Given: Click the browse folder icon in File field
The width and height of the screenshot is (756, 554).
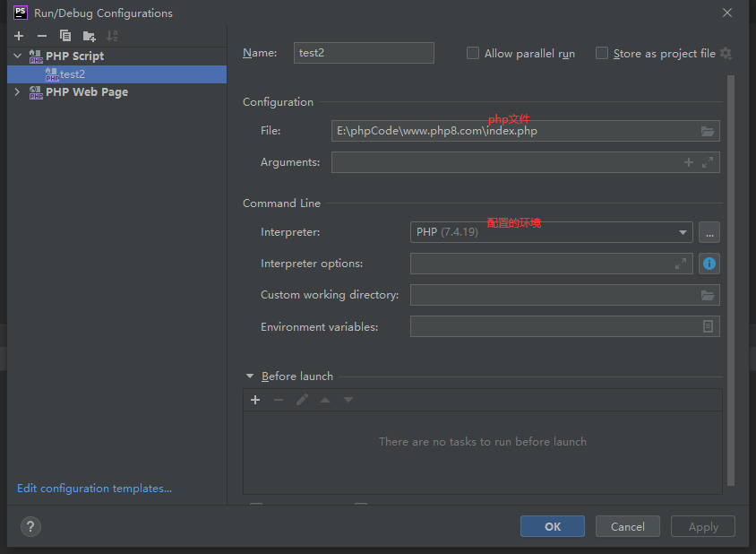Looking at the screenshot, I should 708,131.
